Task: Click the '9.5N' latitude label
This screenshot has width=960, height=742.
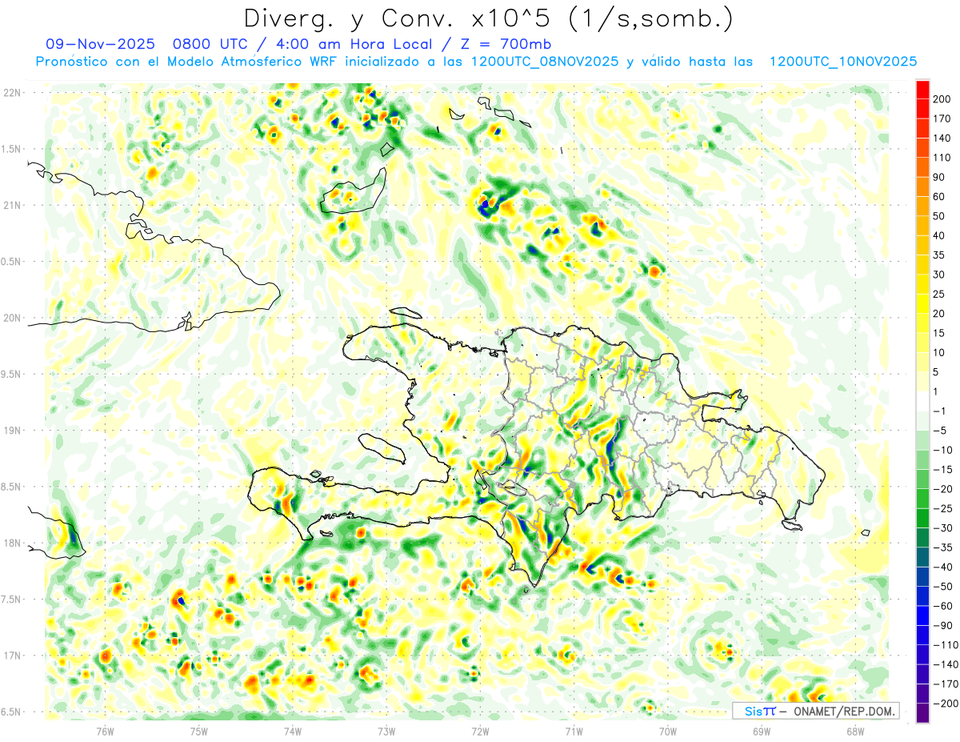Action: [x=12, y=375]
